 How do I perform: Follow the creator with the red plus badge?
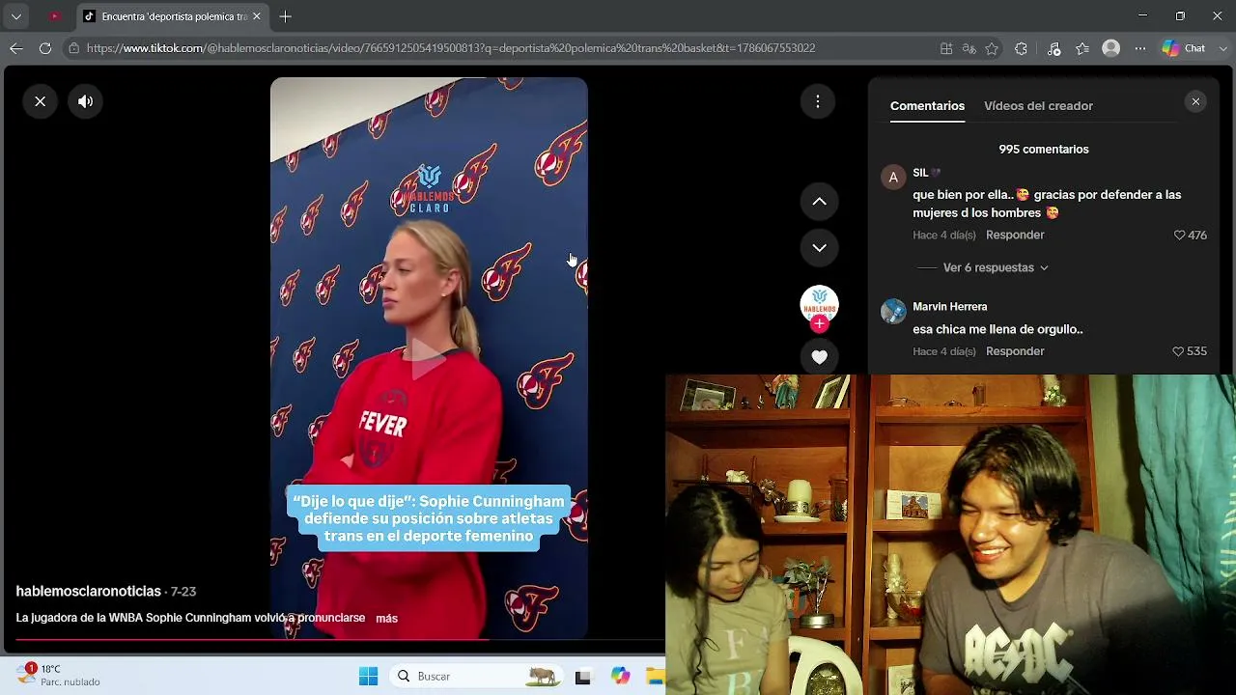click(x=819, y=324)
